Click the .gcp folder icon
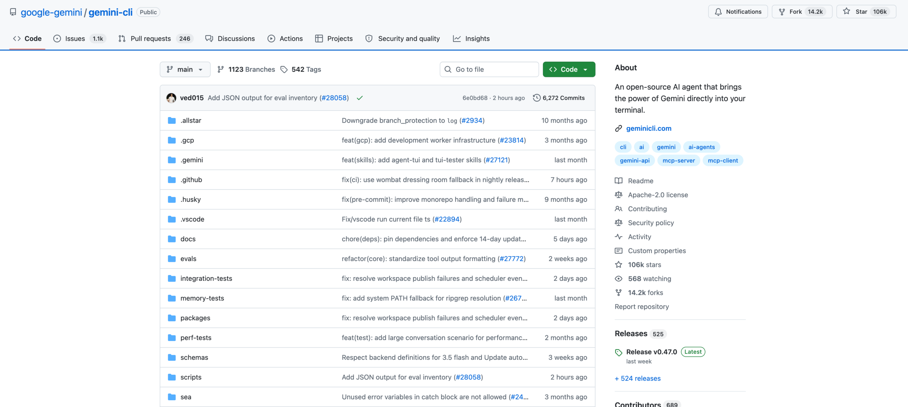 click(172, 140)
